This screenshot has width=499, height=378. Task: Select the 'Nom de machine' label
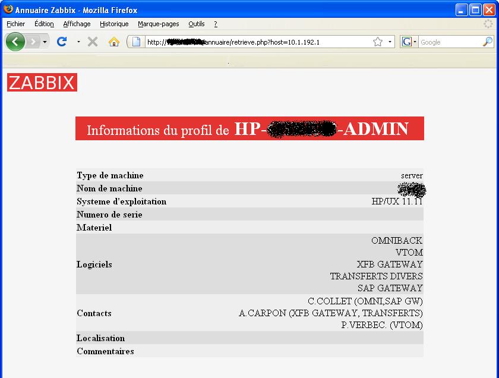109,188
